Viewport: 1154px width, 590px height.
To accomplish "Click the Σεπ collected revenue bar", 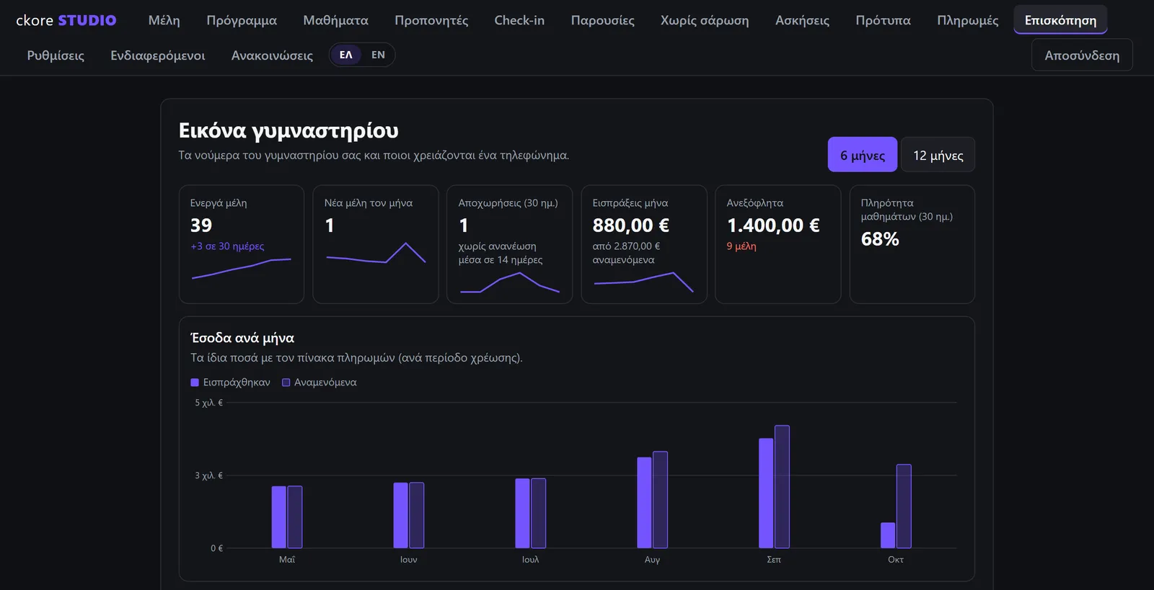I will [766, 493].
